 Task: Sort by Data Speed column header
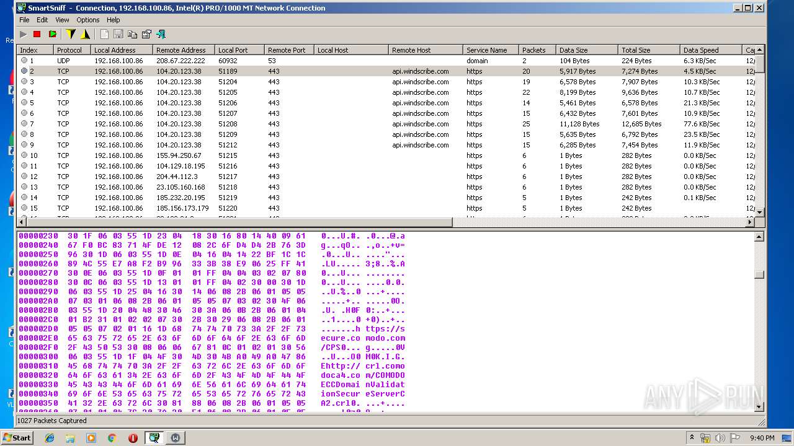711,50
